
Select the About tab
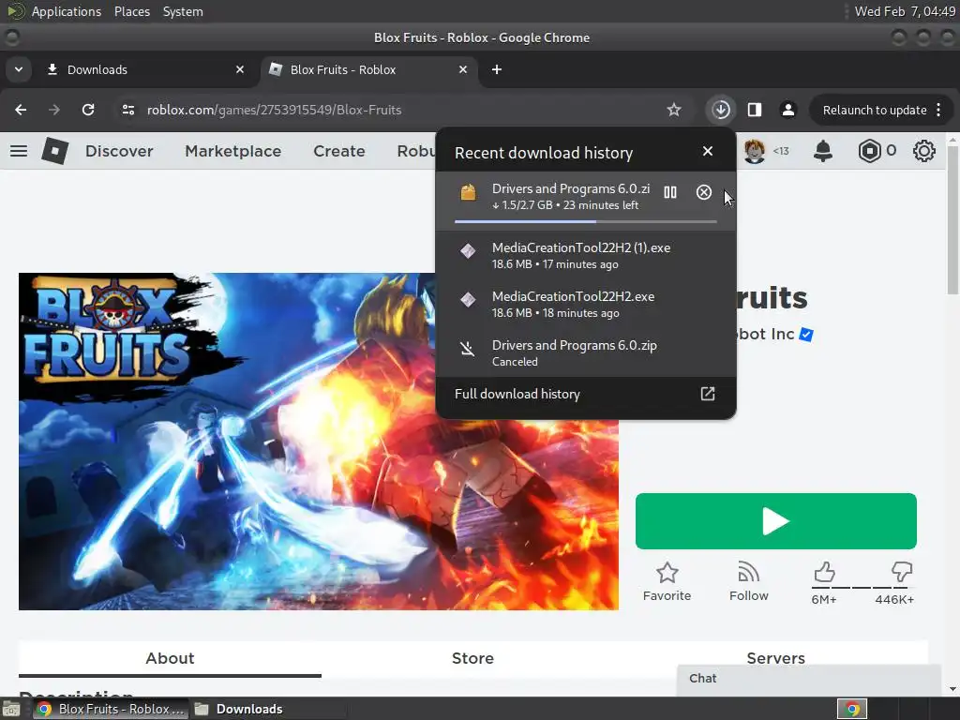tap(170, 659)
